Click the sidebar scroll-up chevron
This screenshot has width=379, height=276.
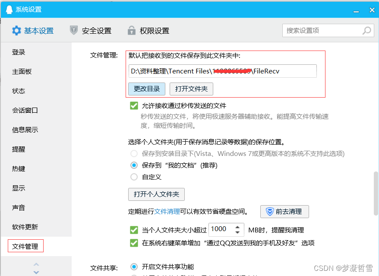pos(36,264)
